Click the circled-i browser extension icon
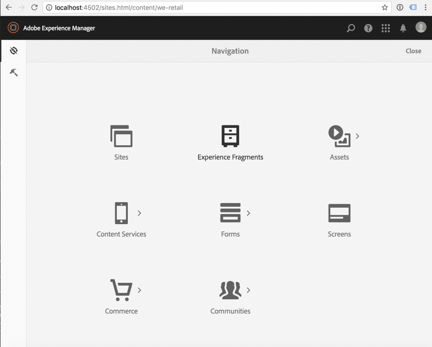Screen dimensions: 432x347 pyautogui.click(x=400, y=8)
